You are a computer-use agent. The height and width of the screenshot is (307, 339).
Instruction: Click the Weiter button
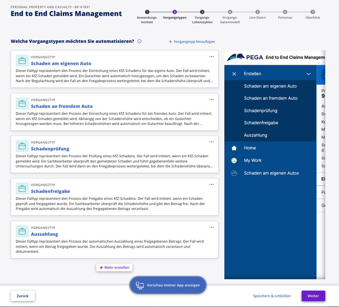pyautogui.click(x=313, y=296)
